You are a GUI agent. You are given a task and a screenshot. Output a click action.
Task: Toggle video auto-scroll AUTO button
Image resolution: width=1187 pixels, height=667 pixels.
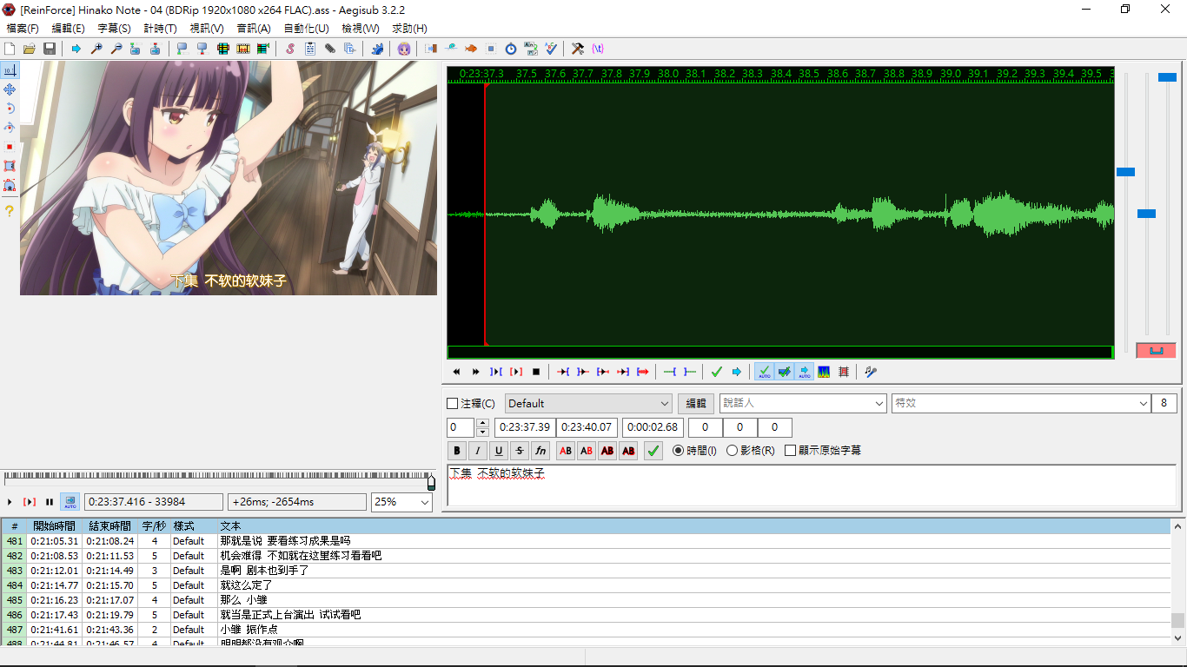(70, 502)
